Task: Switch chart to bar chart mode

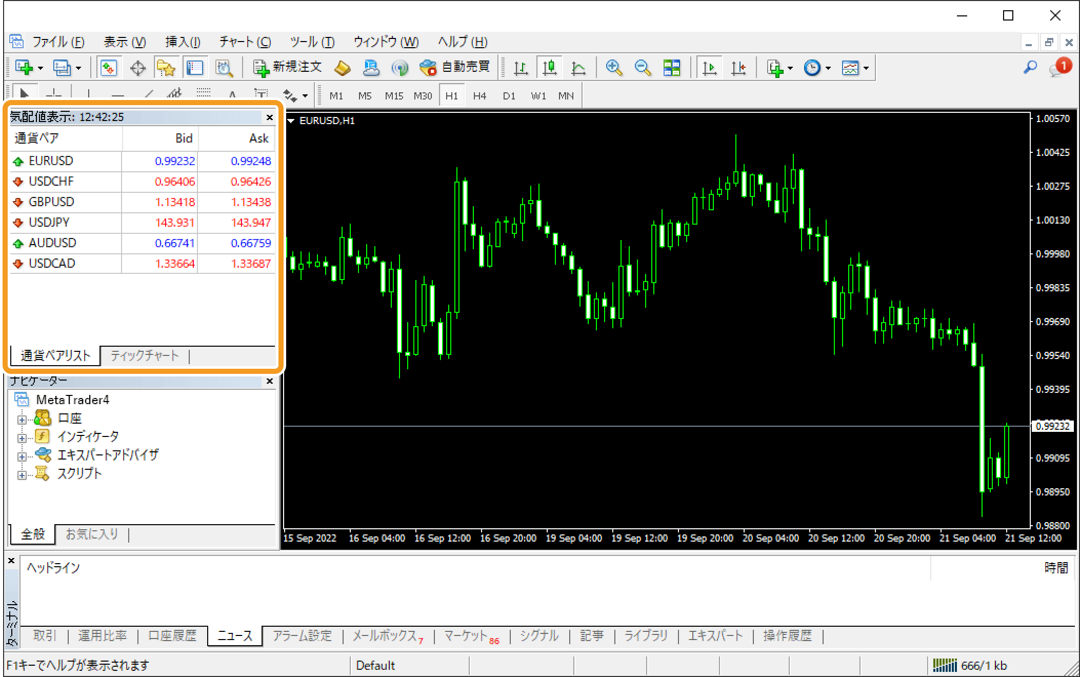Action: (x=521, y=68)
